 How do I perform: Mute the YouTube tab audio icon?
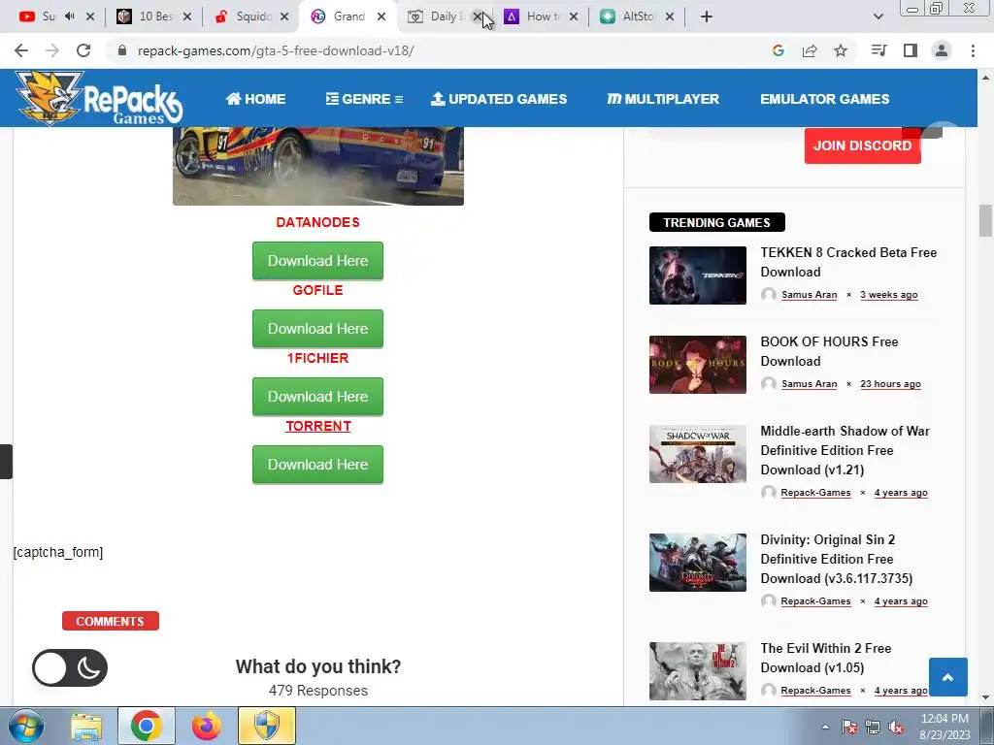(x=69, y=16)
